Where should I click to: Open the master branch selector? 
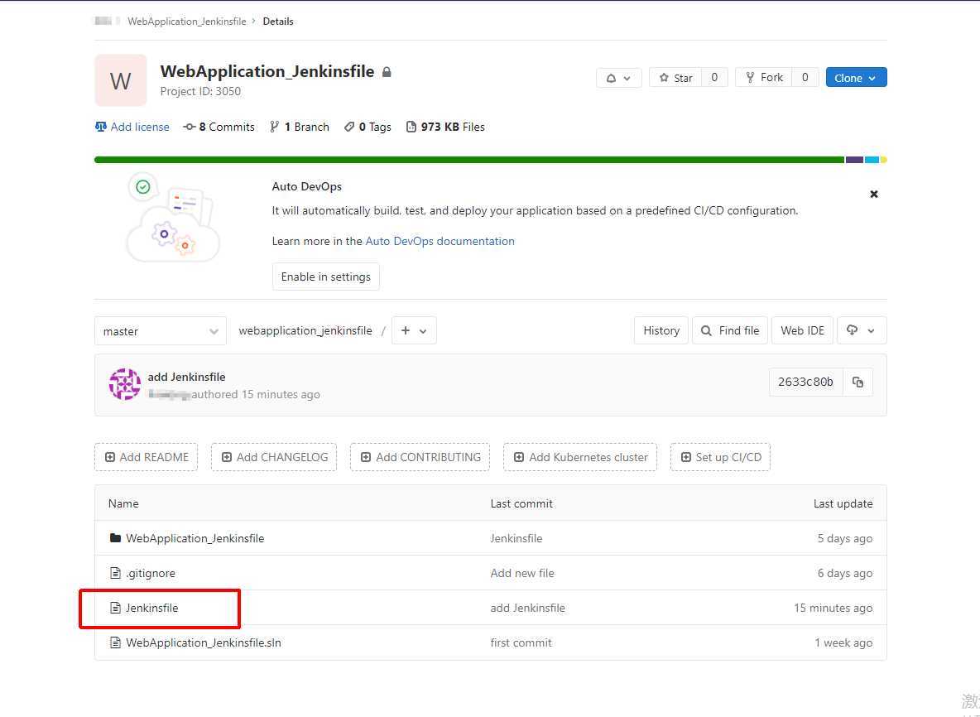coord(161,330)
